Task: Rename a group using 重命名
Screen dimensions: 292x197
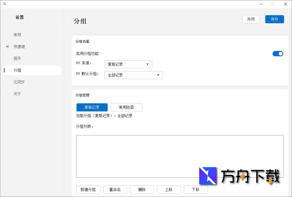Action: (115, 189)
